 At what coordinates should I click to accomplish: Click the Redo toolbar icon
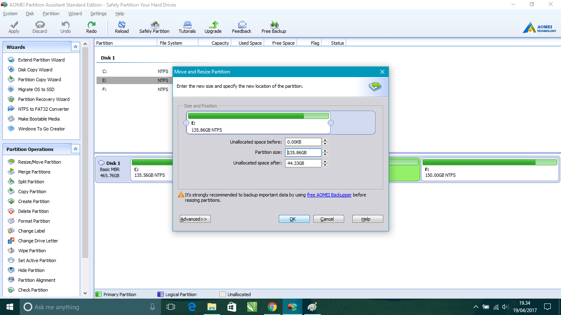92,27
